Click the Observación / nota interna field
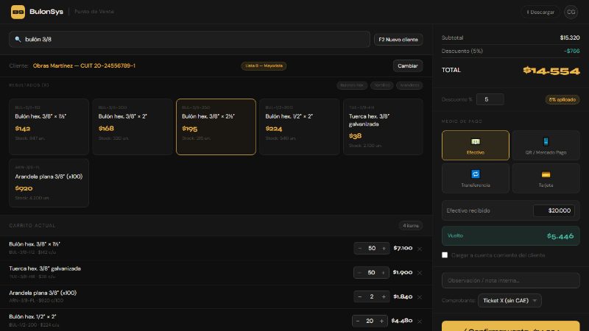The image size is (589, 331). [x=510, y=280]
